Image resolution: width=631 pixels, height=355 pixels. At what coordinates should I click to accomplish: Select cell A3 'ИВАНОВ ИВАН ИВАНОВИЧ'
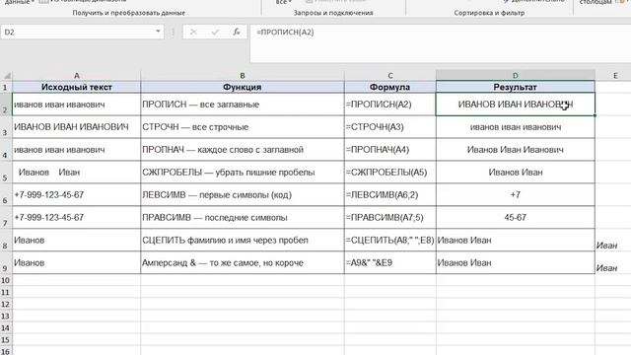(77, 127)
